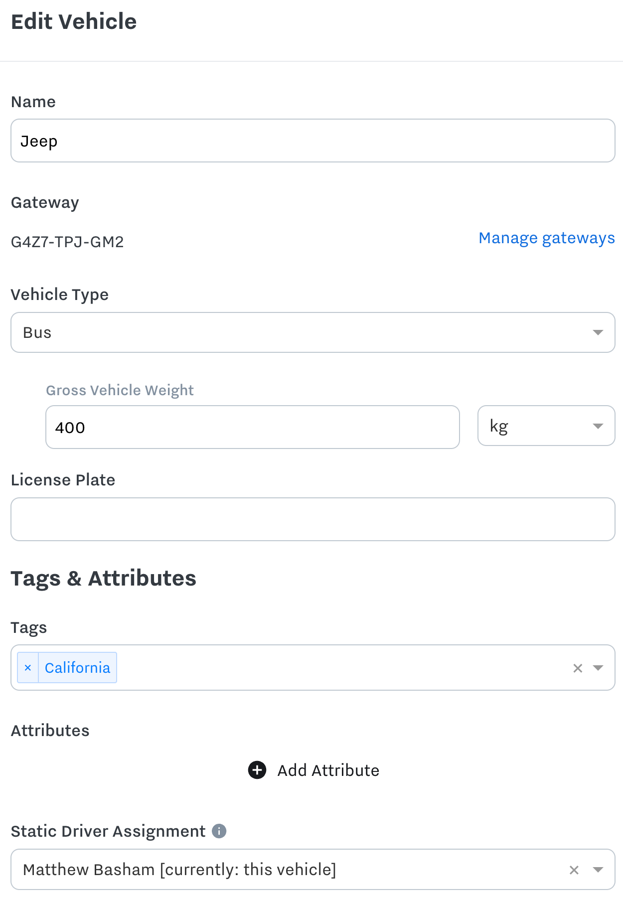Open the Manage gateways link
The height and width of the screenshot is (898, 623).
coord(547,238)
